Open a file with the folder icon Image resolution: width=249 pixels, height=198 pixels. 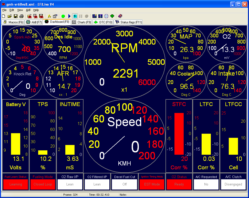(x=10, y=16)
